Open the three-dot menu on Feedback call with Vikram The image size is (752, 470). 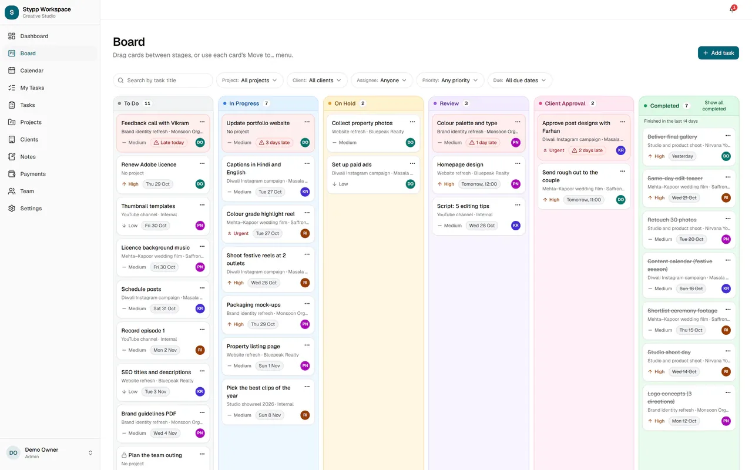pyautogui.click(x=202, y=122)
